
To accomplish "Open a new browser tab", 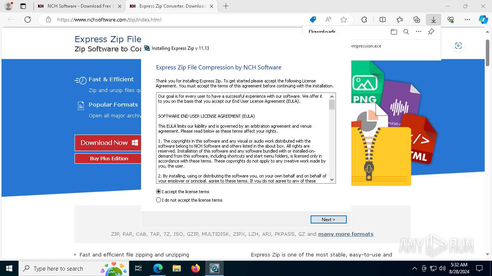I will click(226, 6).
